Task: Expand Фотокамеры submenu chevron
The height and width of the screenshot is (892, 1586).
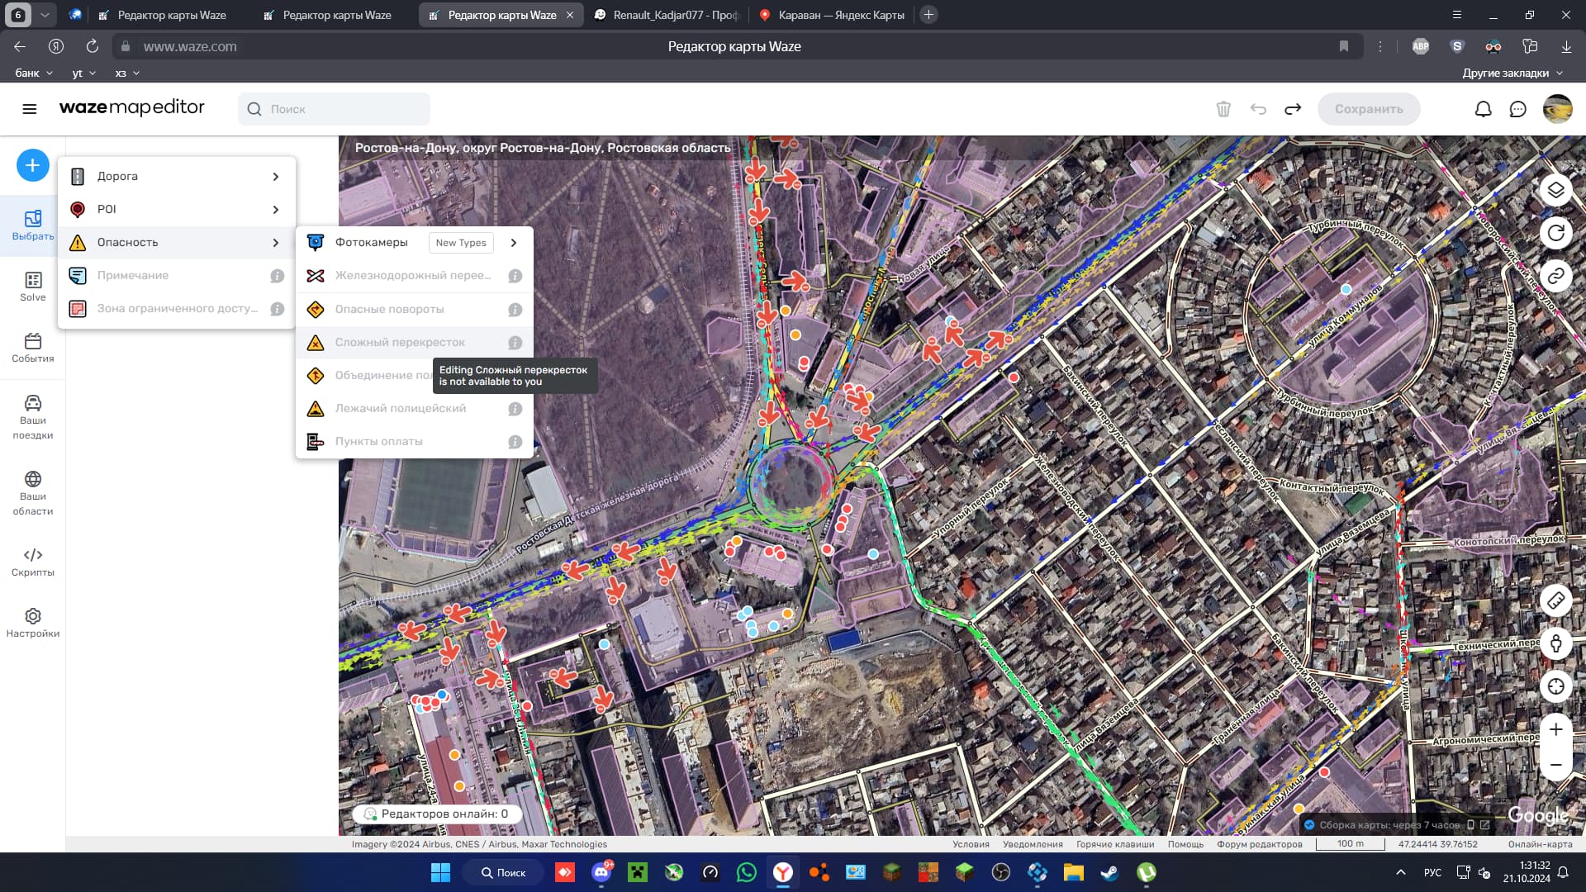Action: point(514,243)
